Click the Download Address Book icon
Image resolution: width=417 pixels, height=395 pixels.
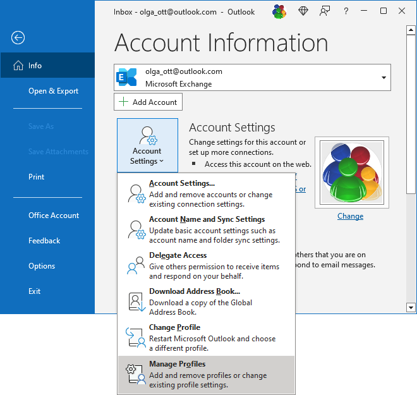(x=137, y=301)
